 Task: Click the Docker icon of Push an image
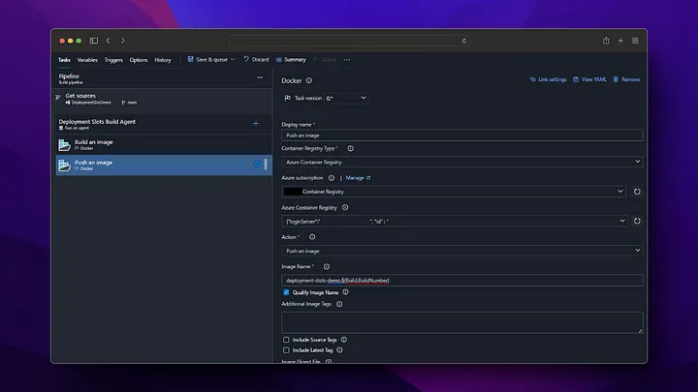coord(65,166)
